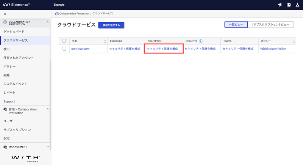
Task: Click the breadcrumb cloud icon
Action: (57, 14)
